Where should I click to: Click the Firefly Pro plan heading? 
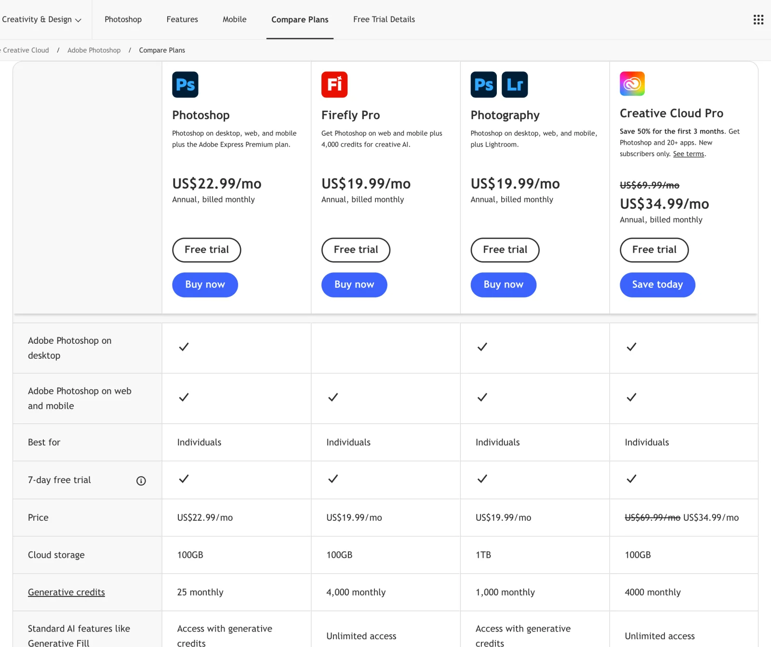(351, 115)
